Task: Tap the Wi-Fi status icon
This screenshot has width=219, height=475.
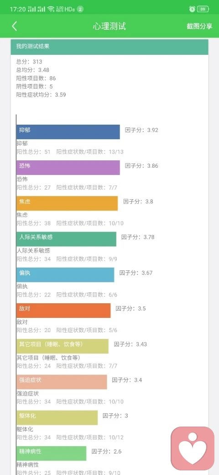Action: (x=51, y=9)
